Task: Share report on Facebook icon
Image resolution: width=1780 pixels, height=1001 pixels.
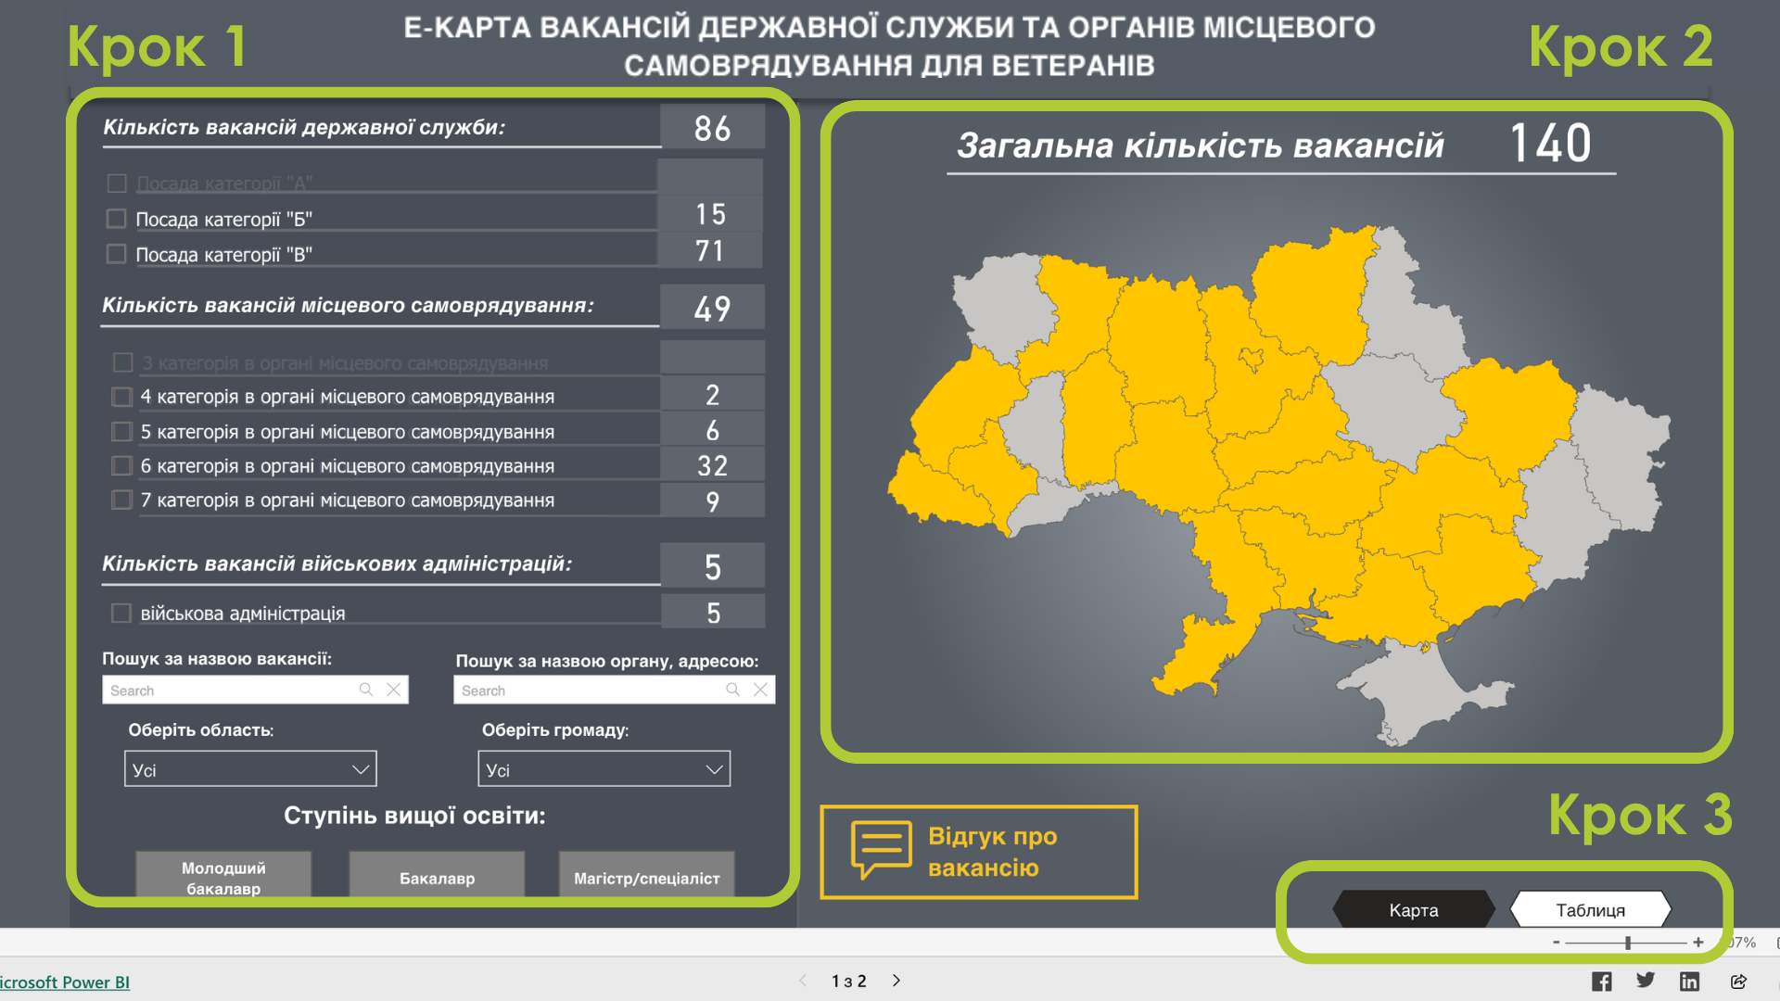Action: coord(1601,982)
